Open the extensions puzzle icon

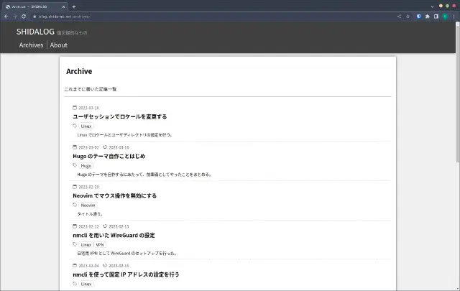(x=428, y=17)
